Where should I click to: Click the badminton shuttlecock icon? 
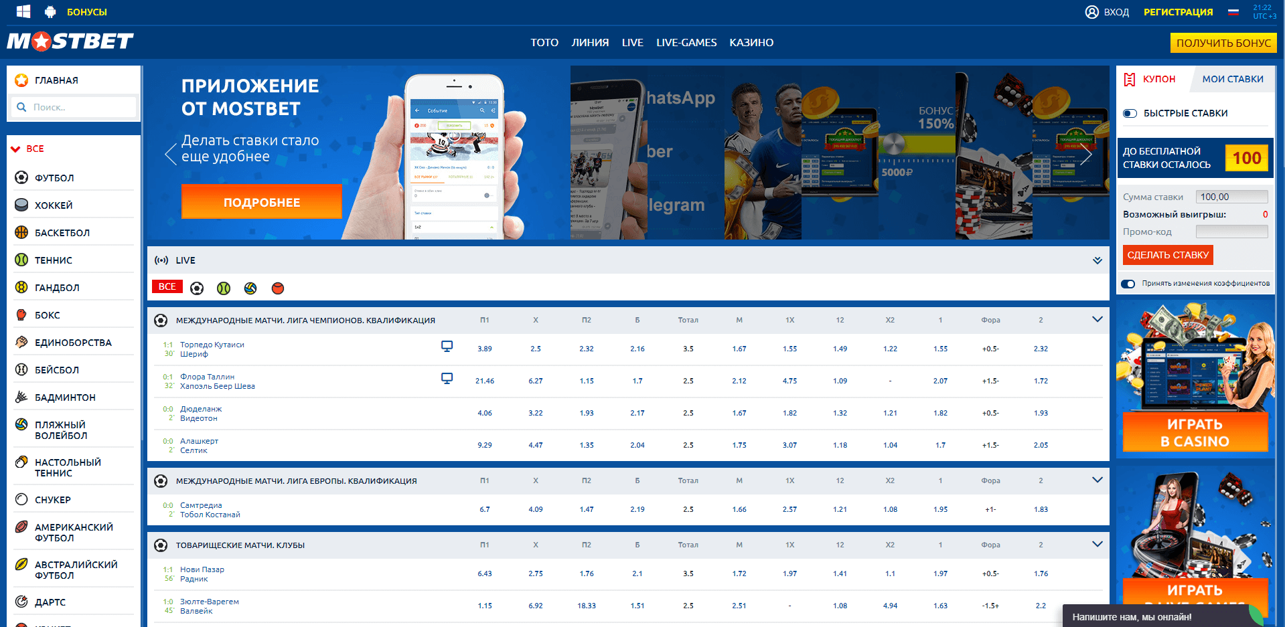pos(21,397)
